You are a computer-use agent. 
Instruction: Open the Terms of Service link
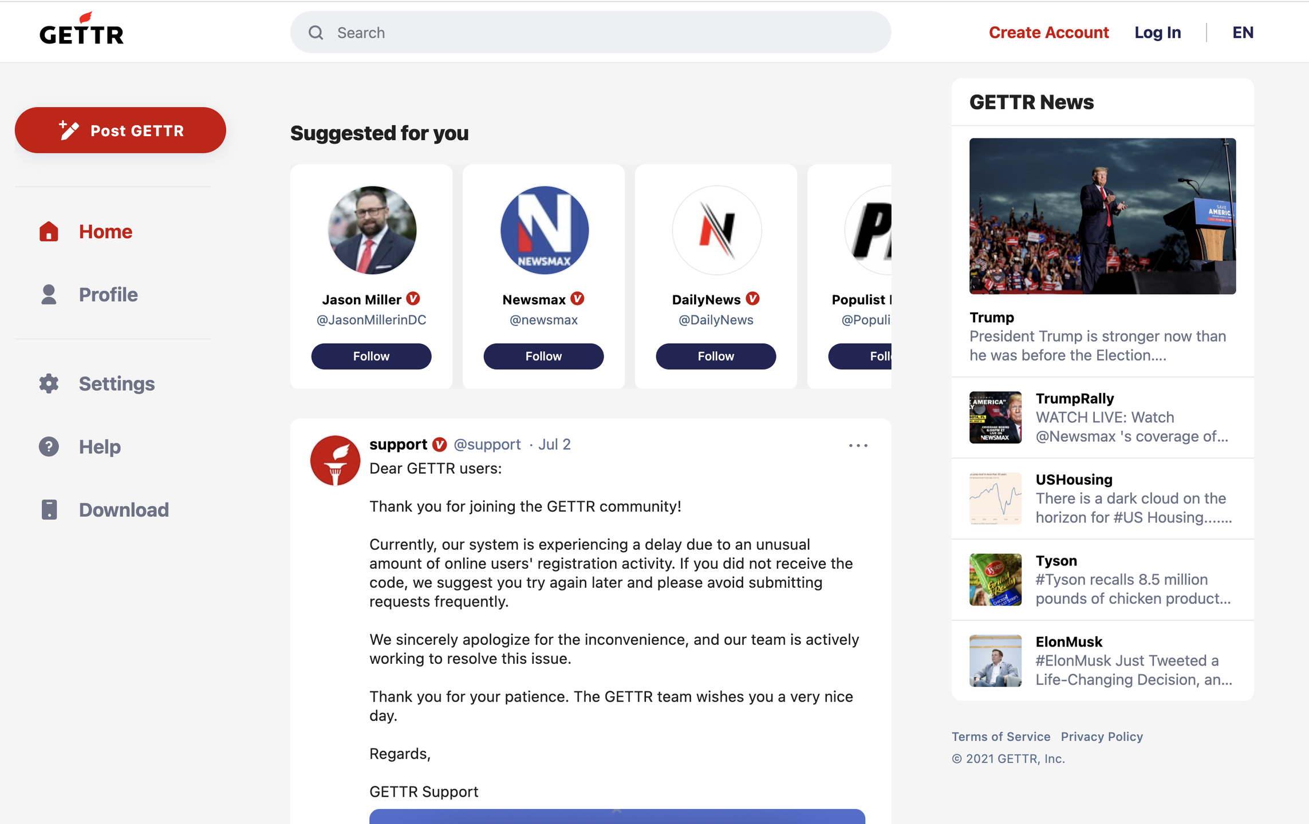[1000, 736]
